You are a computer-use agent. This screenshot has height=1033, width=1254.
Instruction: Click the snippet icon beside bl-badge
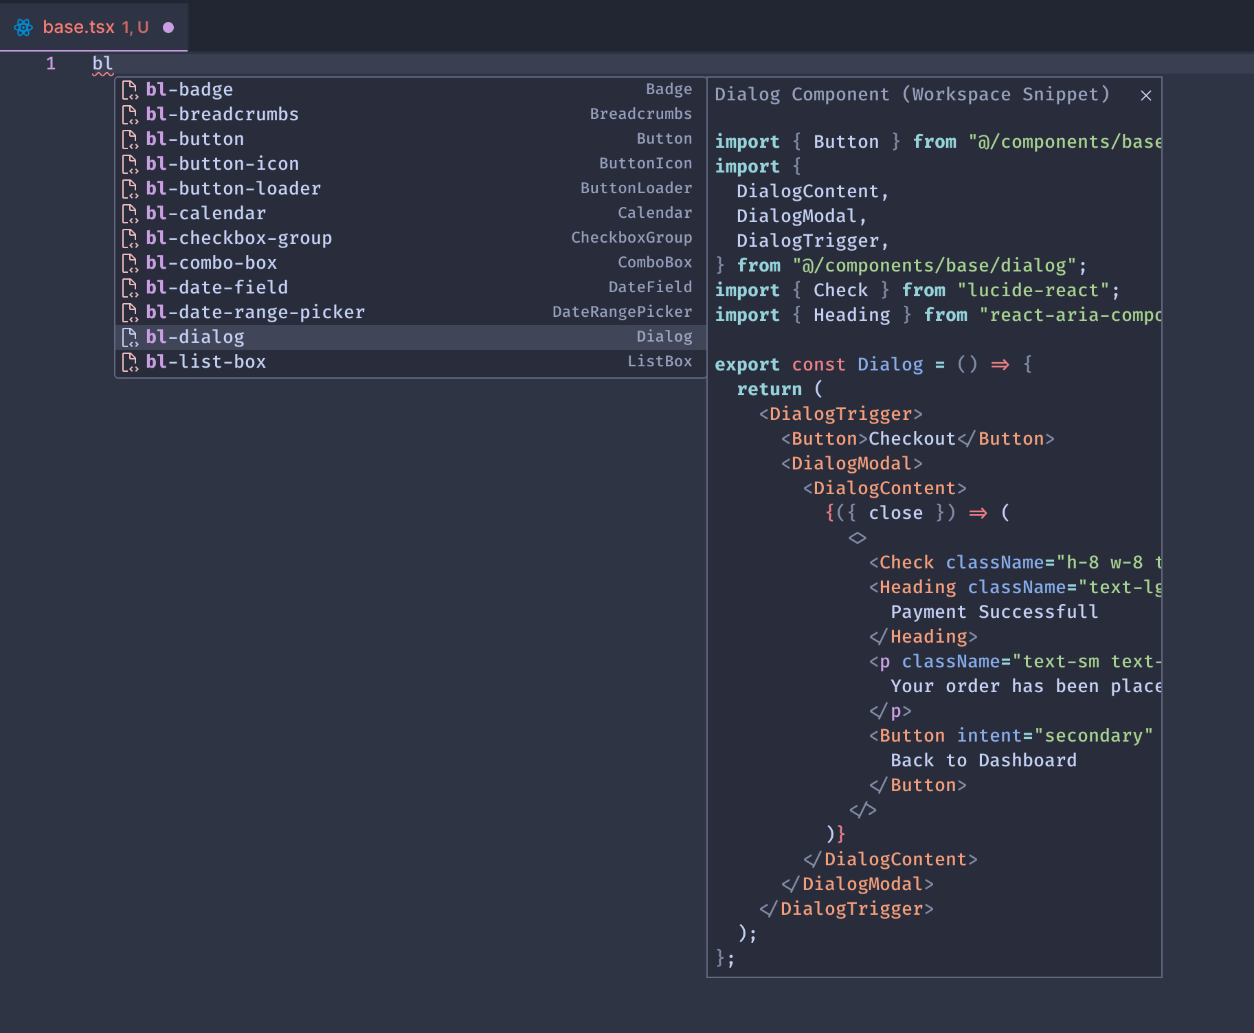130,89
